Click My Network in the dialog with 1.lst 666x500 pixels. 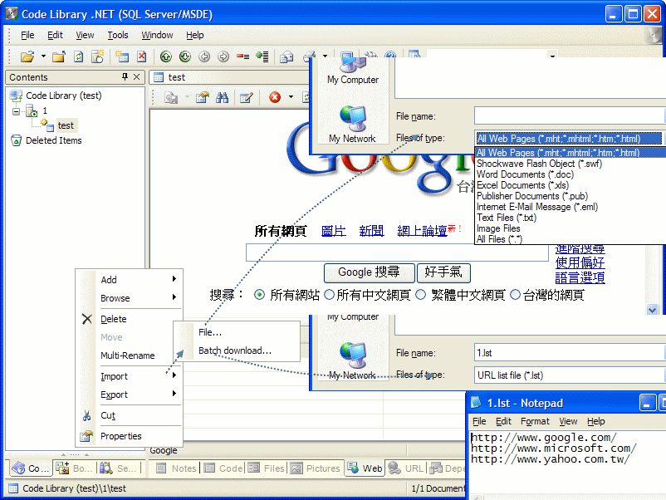[x=353, y=361]
